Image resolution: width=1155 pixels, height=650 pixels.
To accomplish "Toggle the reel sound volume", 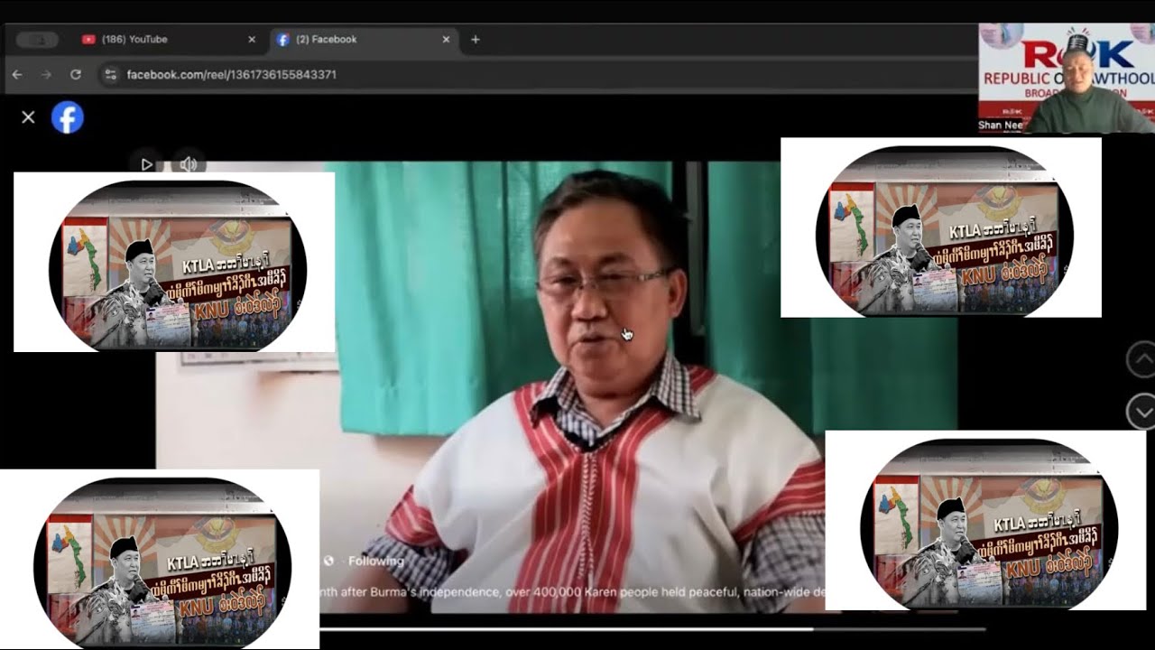I will pyautogui.click(x=188, y=164).
